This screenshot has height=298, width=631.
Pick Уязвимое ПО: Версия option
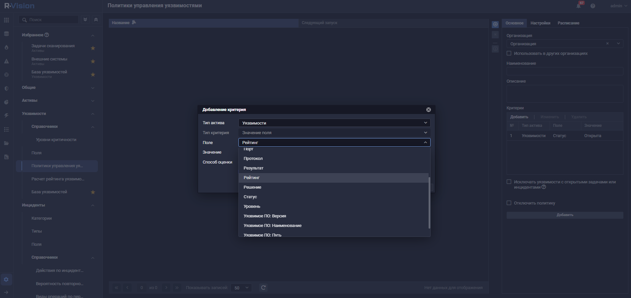(333, 216)
